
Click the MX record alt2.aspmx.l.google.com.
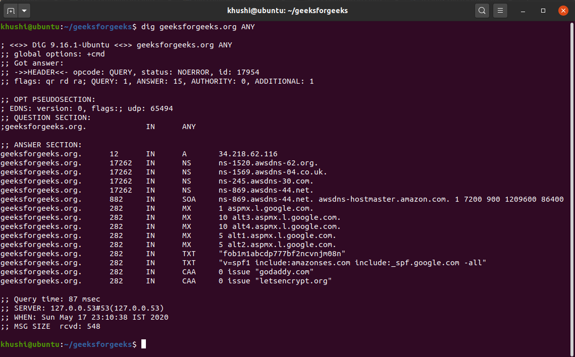point(282,245)
